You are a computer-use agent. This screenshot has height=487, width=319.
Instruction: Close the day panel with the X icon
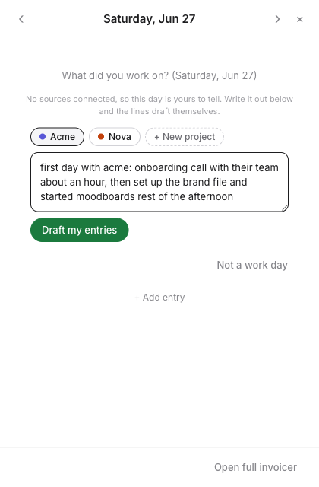(x=299, y=19)
